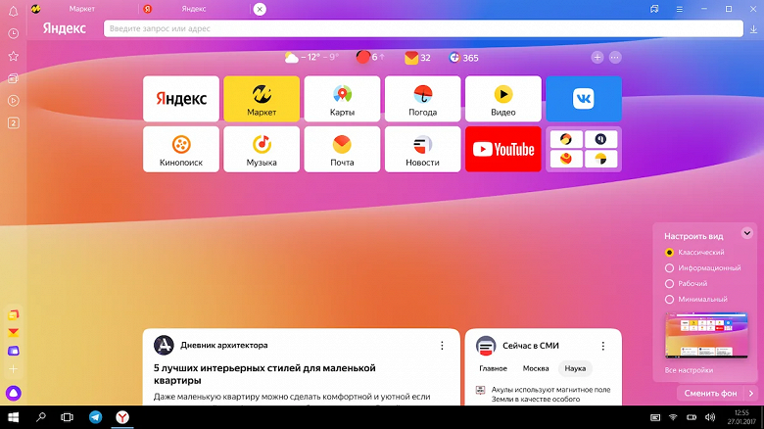Click view preview thumbnail
Screen dimensions: 764x429
(x=706, y=335)
